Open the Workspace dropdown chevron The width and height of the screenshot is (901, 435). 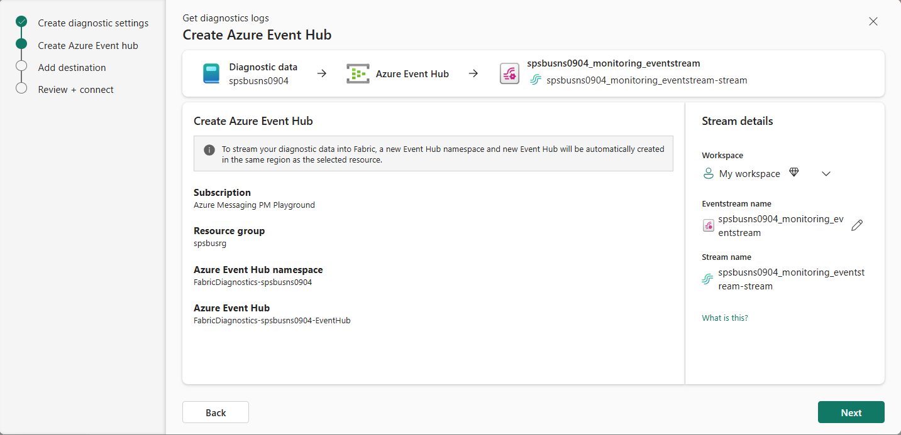826,174
